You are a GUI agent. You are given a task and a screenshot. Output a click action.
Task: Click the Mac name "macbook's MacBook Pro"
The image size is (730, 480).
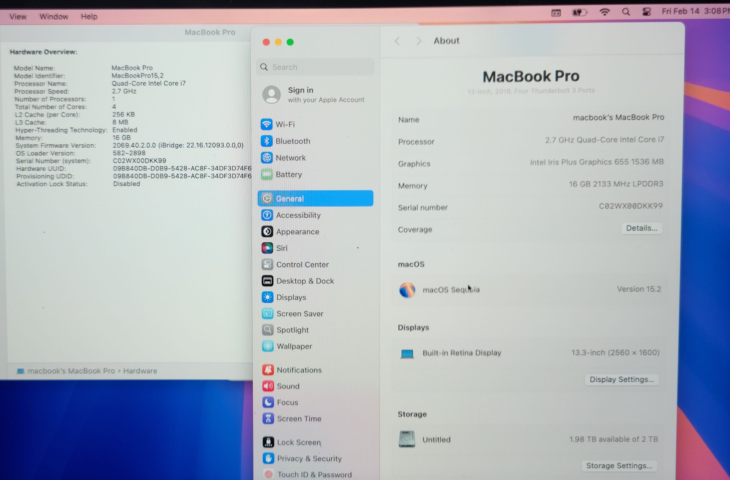pyautogui.click(x=618, y=117)
